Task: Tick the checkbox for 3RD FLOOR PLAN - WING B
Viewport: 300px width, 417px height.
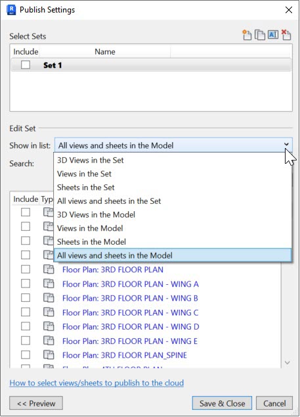Action: pyautogui.click(x=26, y=298)
